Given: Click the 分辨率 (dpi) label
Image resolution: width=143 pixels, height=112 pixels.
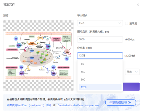Looking at the screenshot, I should tap(84, 48).
